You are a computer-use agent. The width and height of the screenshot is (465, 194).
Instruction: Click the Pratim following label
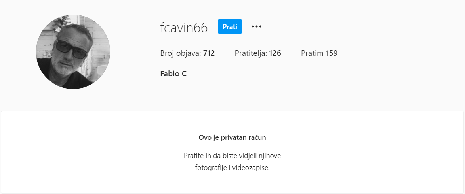point(312,53)
